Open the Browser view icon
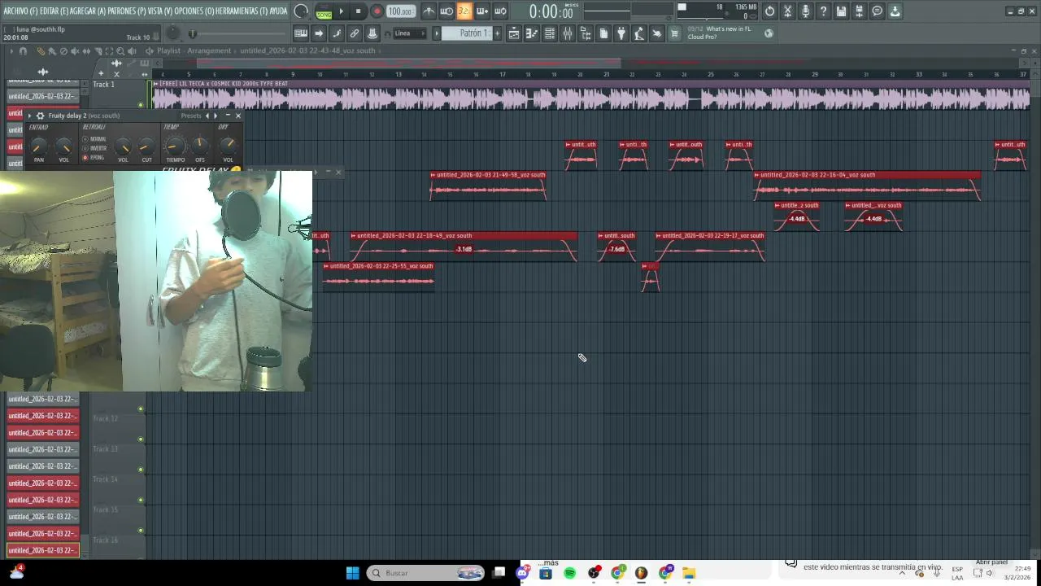1041x586 pixels. [586, 33]
